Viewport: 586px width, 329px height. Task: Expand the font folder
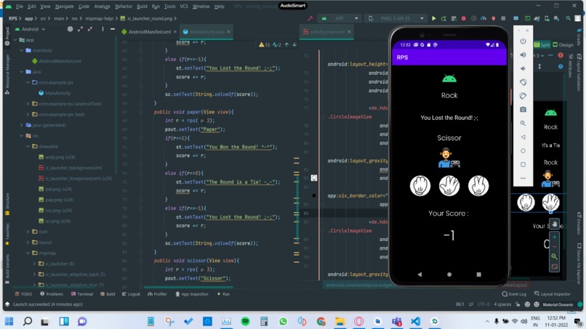[x=28, y=232]
